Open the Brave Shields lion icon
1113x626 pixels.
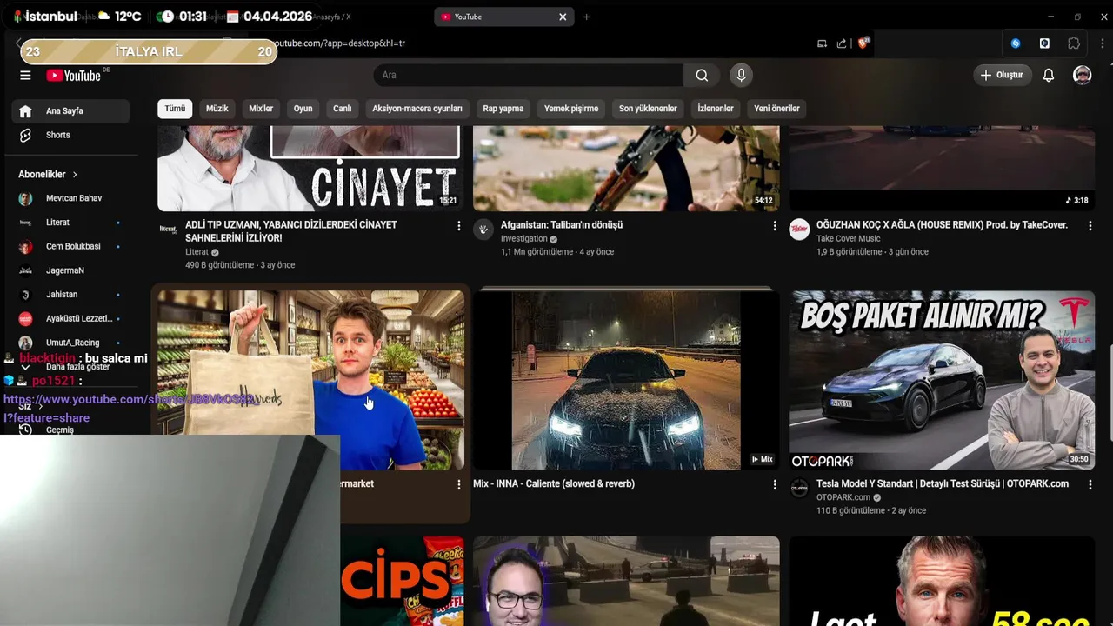863,43
